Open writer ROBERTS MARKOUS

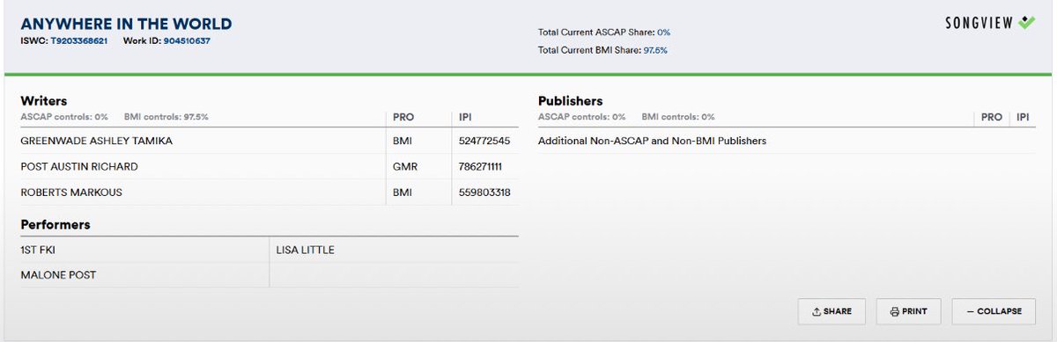click(x=71, y=192)
